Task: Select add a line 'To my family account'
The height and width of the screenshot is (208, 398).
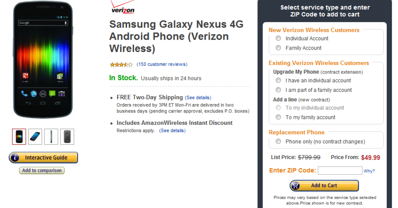Action: pyautogui.click(x=279, y=117)
